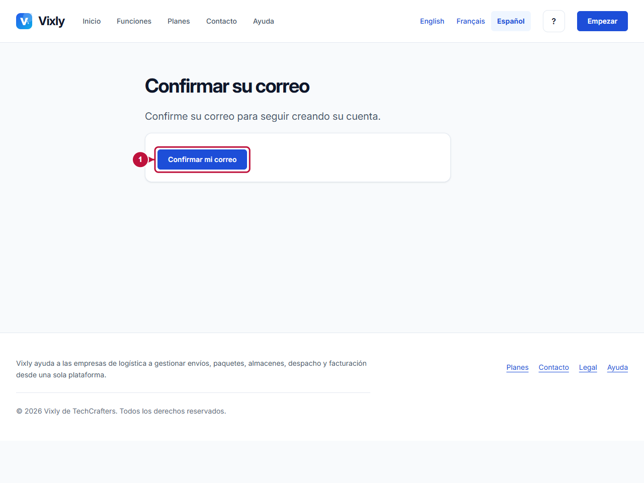Image resolution: width=644 pixels, height=483 pixels.
Task: Select Planes in the top navigation bar
Action: pos(179,21)
